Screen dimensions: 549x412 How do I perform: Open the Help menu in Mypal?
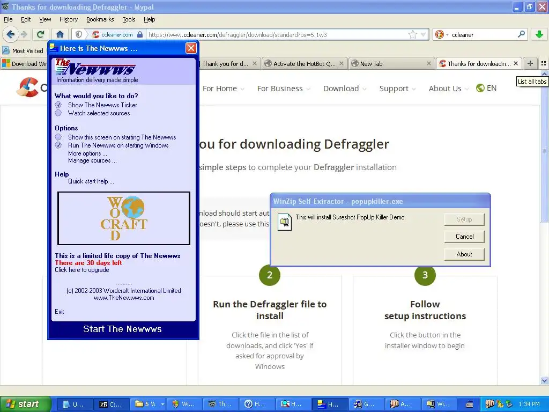click(149, 19)
